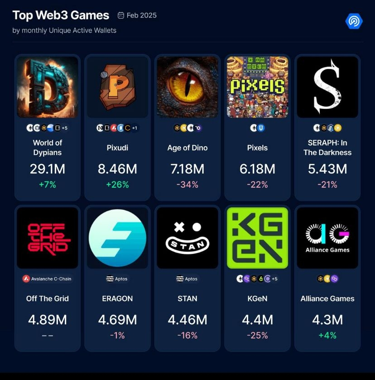Click the green KGeN logo
This screenshot has width=375, height=380.
point(257,238)
